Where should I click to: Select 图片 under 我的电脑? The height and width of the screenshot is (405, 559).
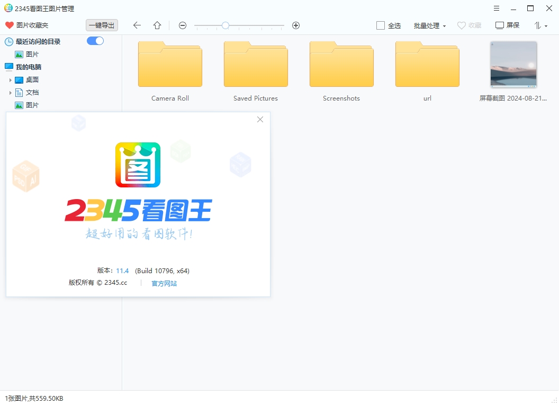click(27, 105)
